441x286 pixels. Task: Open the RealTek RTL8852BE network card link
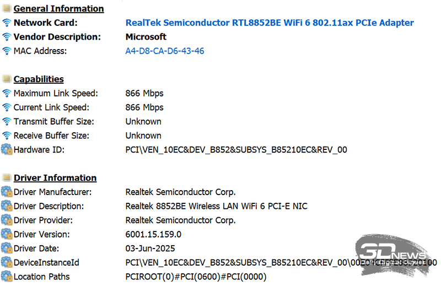click(270, 23)
